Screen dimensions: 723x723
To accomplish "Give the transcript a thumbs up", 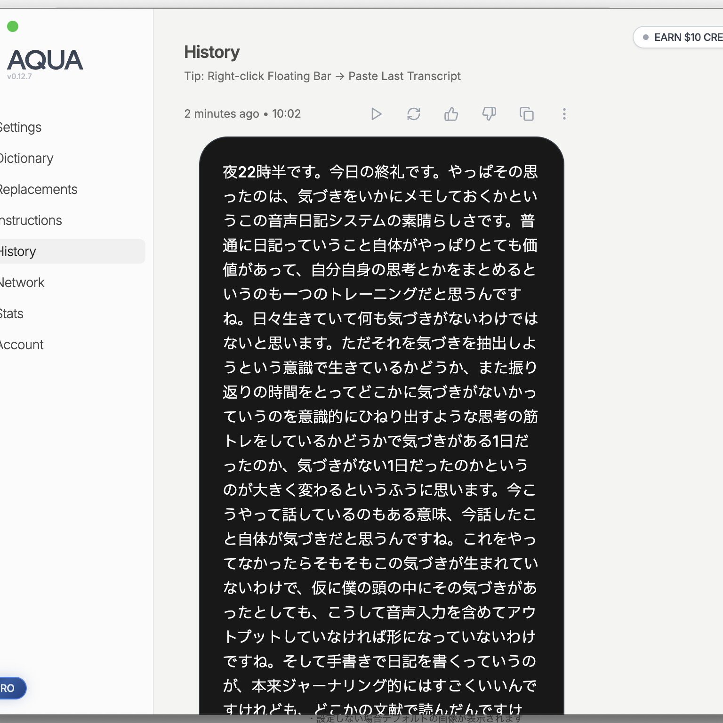I will [451, 114].
